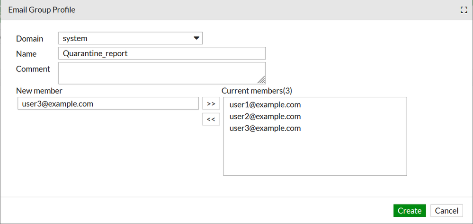
Task: Click the Email Group Profile title
Action: pyautogui.click(x=42, y=10)
